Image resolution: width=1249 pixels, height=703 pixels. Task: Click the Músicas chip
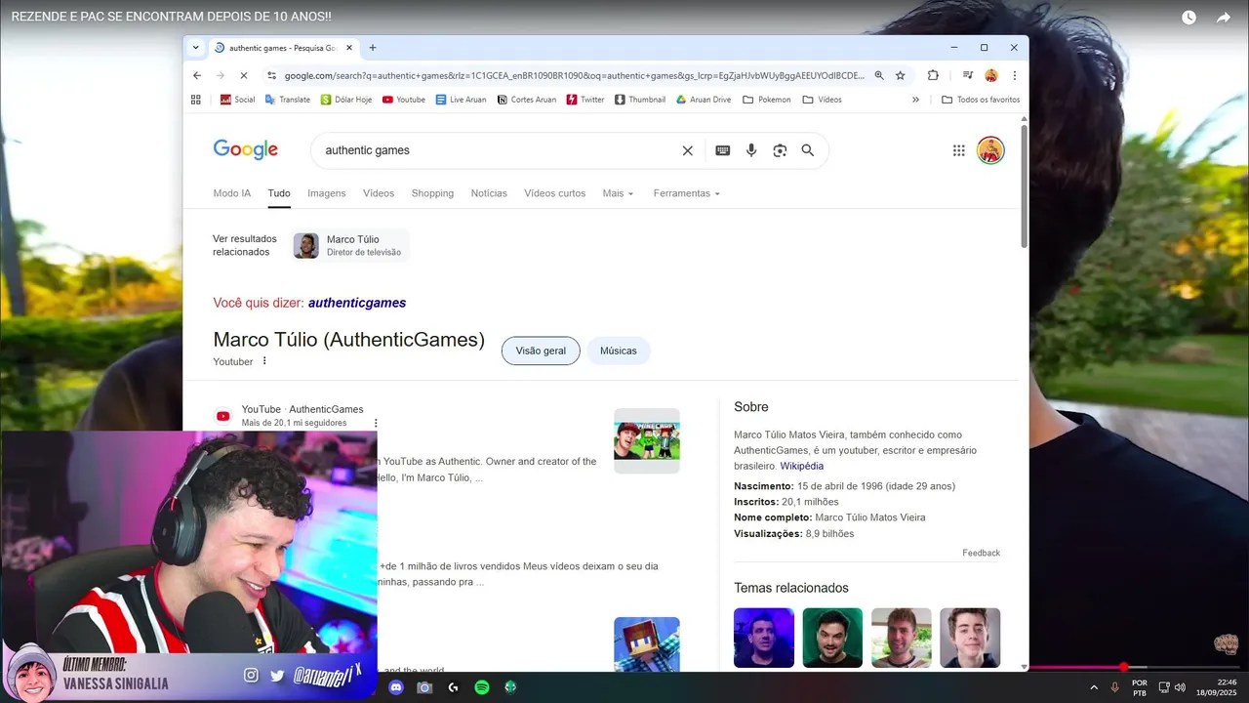click(619, 351)
